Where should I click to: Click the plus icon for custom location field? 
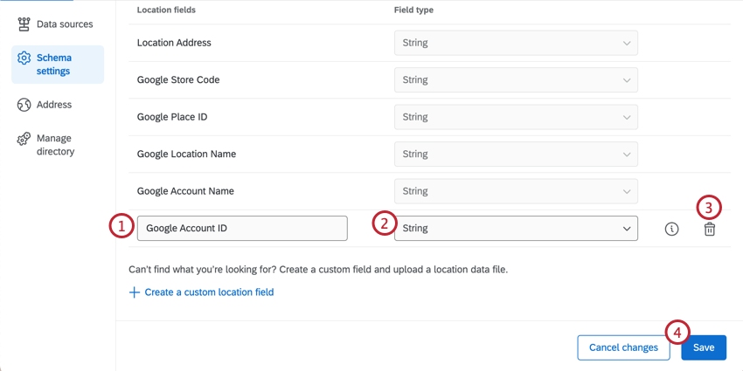[135, 292]
